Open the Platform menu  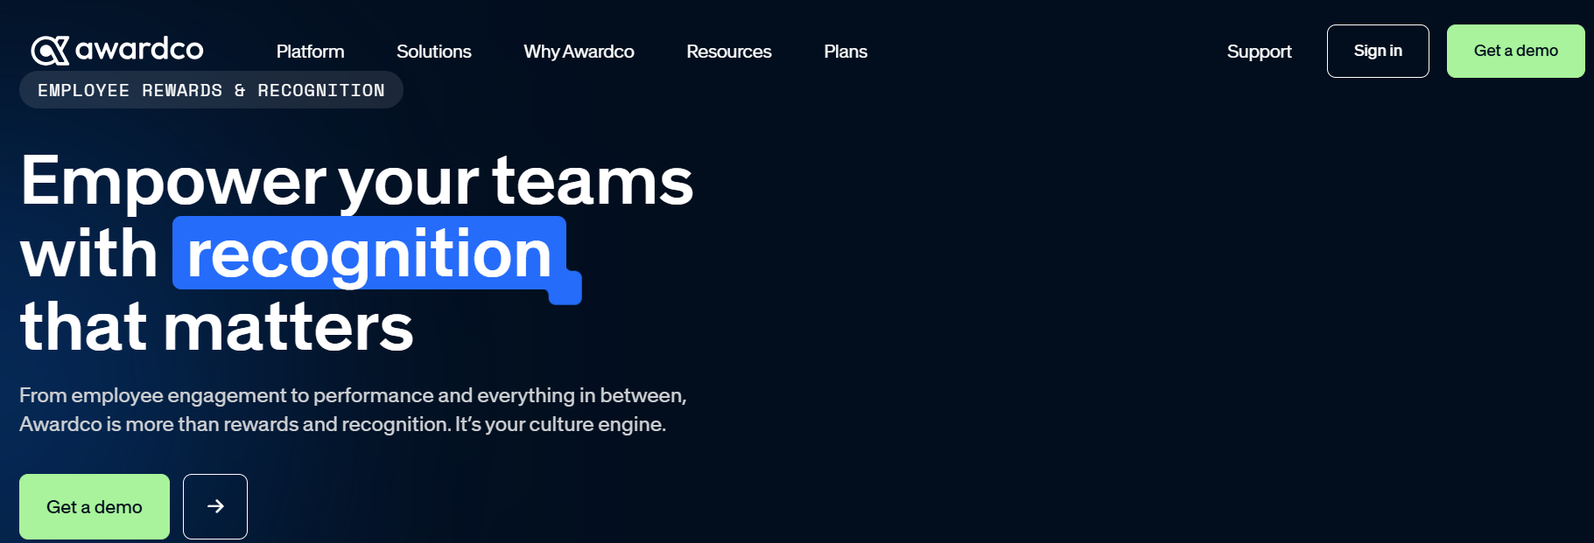coord(310,52)
